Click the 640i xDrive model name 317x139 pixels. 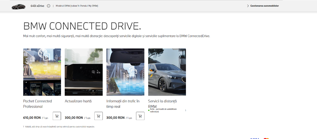pos(38,6)
